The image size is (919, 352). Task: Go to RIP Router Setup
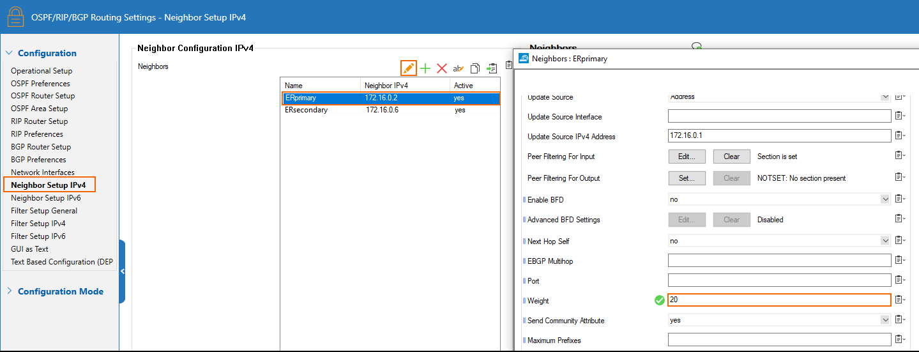pyautogui.click(x=39, y=121)
